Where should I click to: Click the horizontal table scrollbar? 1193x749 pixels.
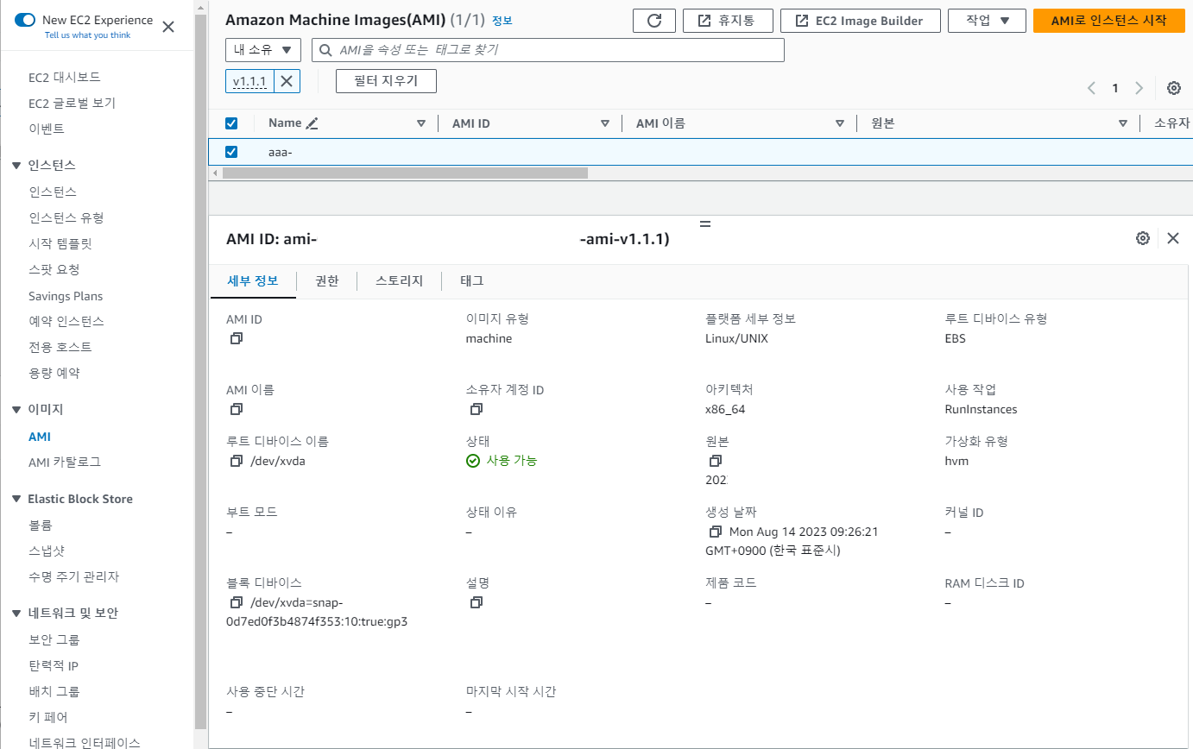[405, 173]
